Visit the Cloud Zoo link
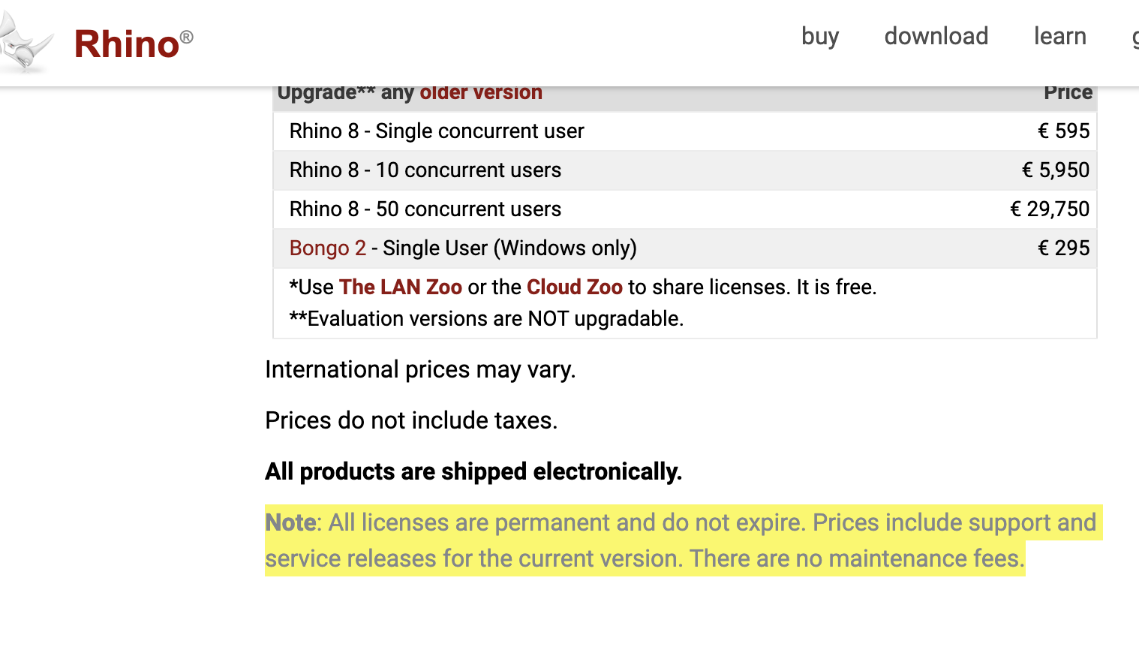Screen dimensions: 1139x653 coord(574,287)
